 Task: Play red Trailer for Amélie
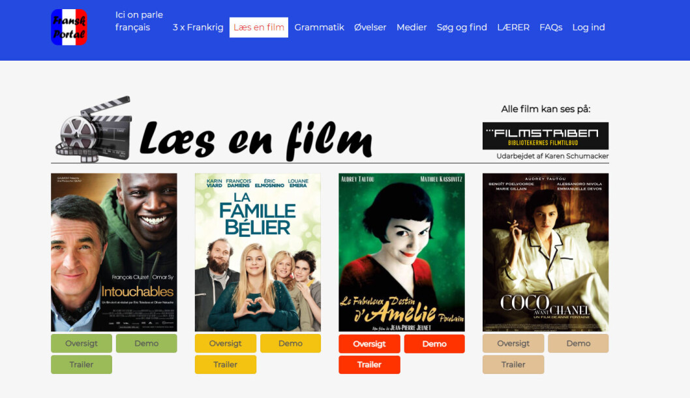click(x=369, y=365)
